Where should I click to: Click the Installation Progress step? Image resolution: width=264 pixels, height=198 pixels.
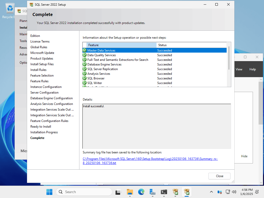point(44,132)
